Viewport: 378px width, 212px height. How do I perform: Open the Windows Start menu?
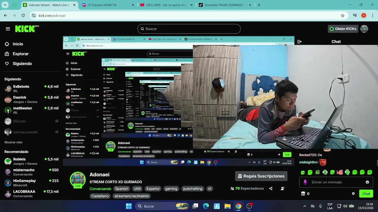tap(129, 206)
